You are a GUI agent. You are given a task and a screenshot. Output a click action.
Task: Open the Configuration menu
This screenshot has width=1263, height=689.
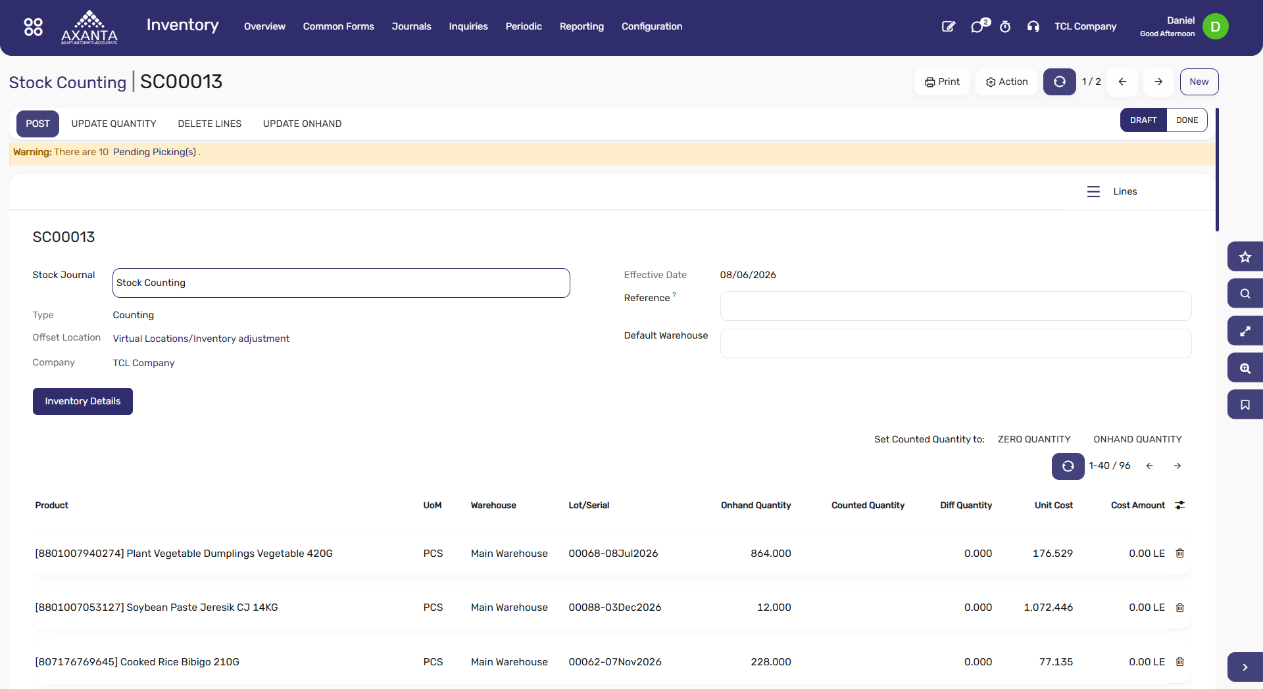[x=652, y=26]
